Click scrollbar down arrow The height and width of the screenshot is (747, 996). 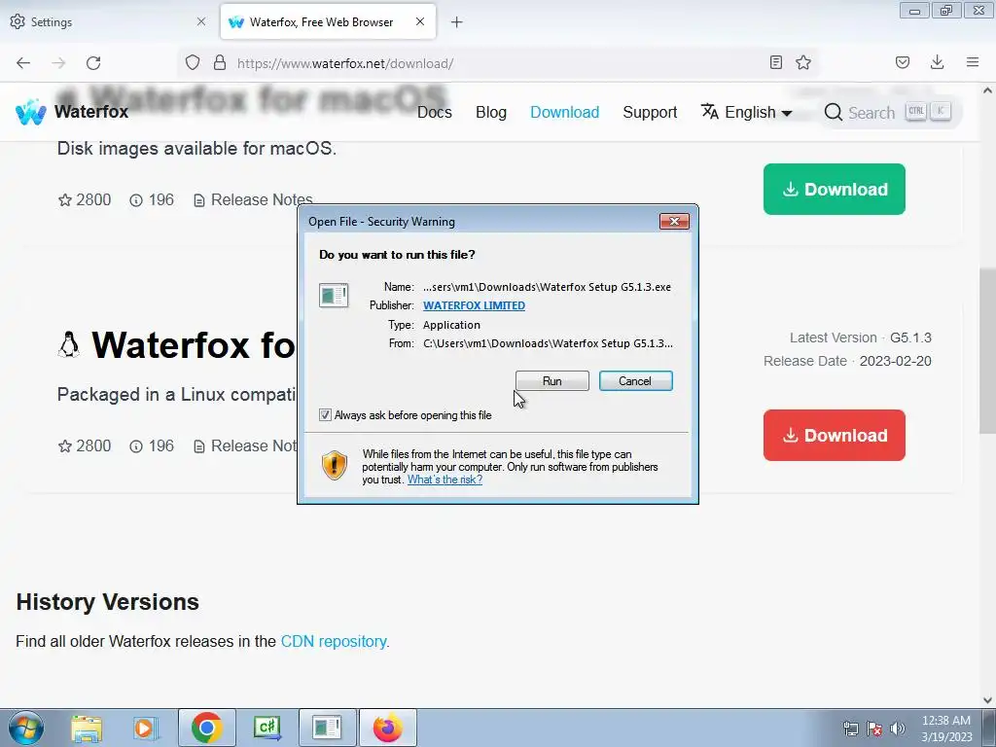point(987,699)
